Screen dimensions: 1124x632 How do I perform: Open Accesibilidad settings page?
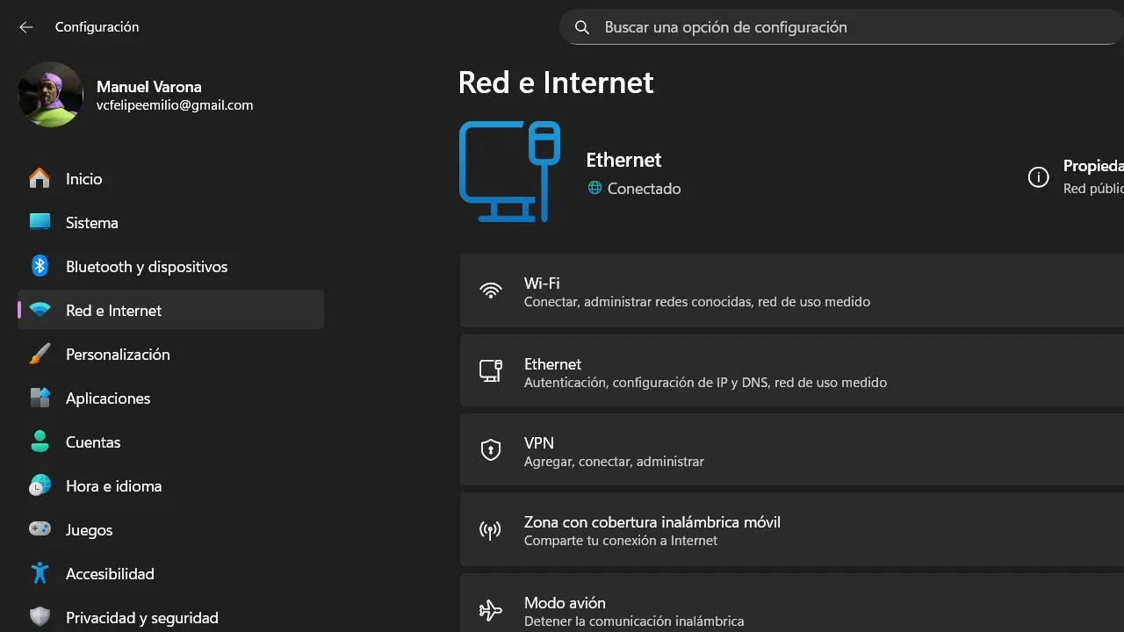point(110,574)
